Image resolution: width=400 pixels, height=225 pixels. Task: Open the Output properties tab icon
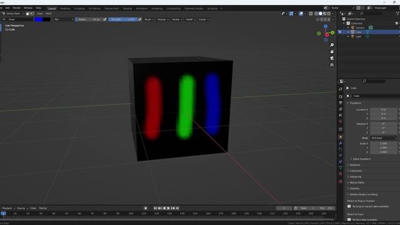pyautogui.click(x=341, y=102)
